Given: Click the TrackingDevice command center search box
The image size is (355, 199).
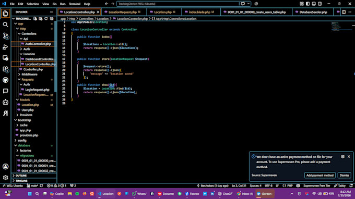Looking at the screenshot, I should pos(177,4).
